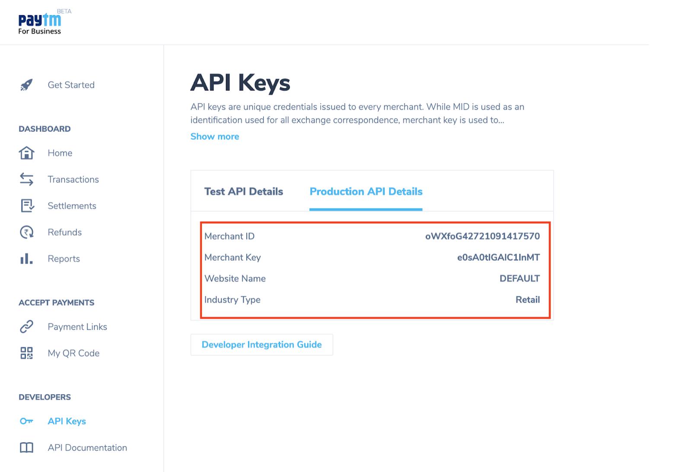Select API Keys in the sidebar
Image resolution: width=675 pixels, height=472 pixels.
(67, 421)
